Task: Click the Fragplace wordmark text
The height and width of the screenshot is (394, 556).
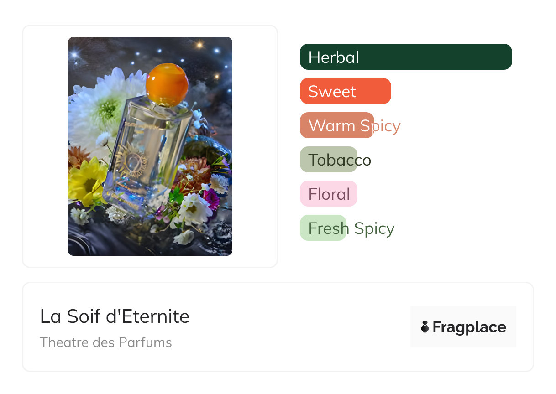Action: [x=469, y=327]
